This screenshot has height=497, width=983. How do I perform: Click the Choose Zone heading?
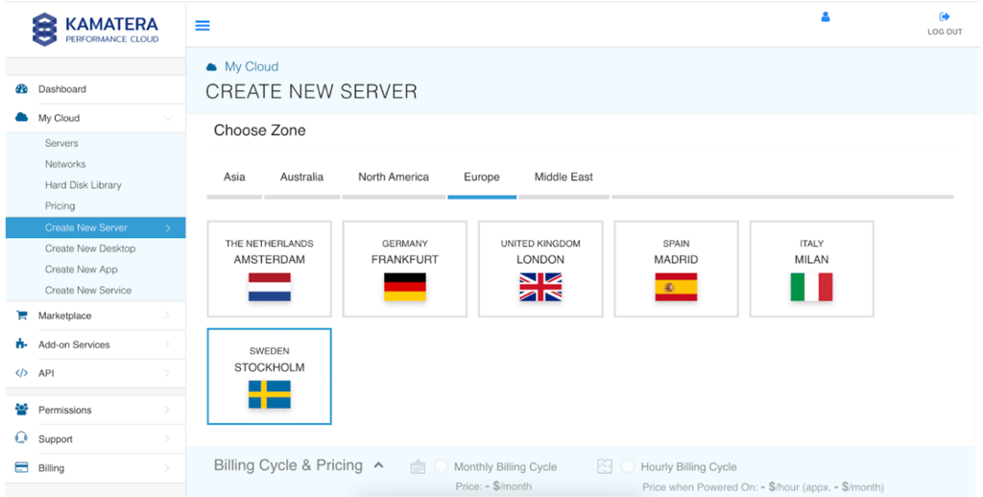(259, 130)
